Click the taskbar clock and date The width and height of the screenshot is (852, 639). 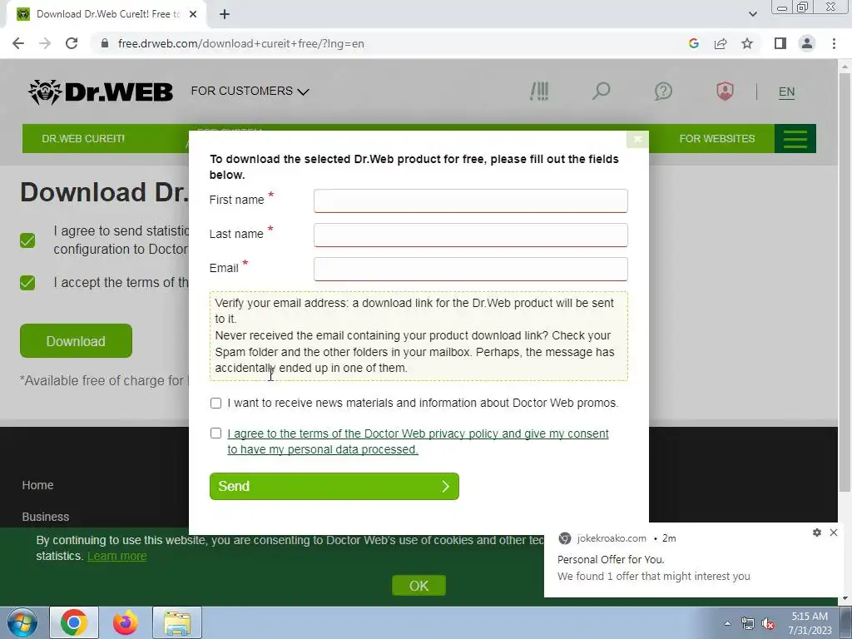click(x=810, y=623)
